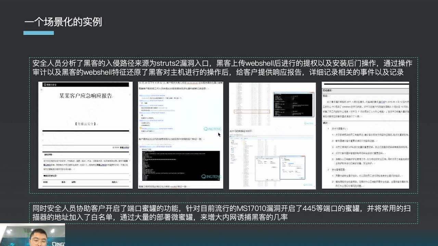This screenshot has height=246, width=438.
Task: Click the slide title 一个场景化的实例
Action: pyautogui.click(x=63, y=22)
